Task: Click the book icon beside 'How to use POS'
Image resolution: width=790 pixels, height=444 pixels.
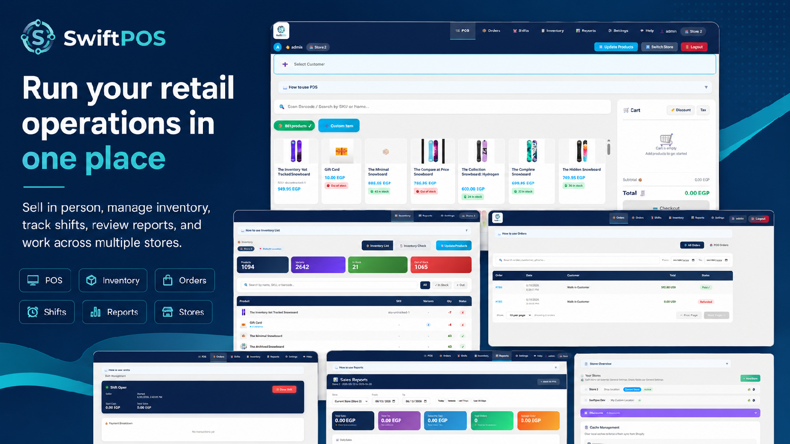Action: tap(285, 87)
